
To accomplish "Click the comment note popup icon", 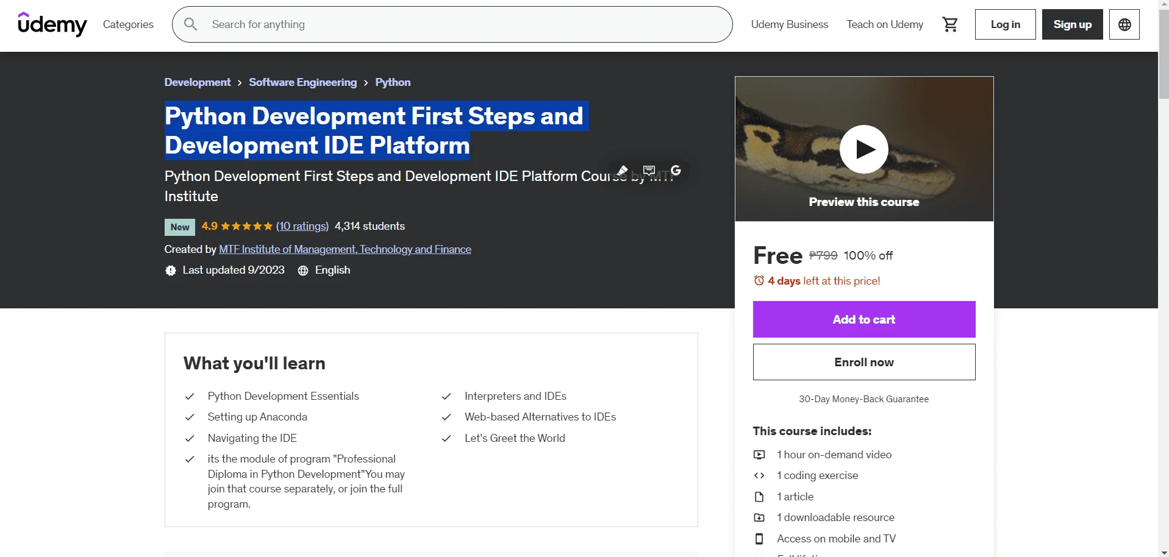I will coord(649,171).
